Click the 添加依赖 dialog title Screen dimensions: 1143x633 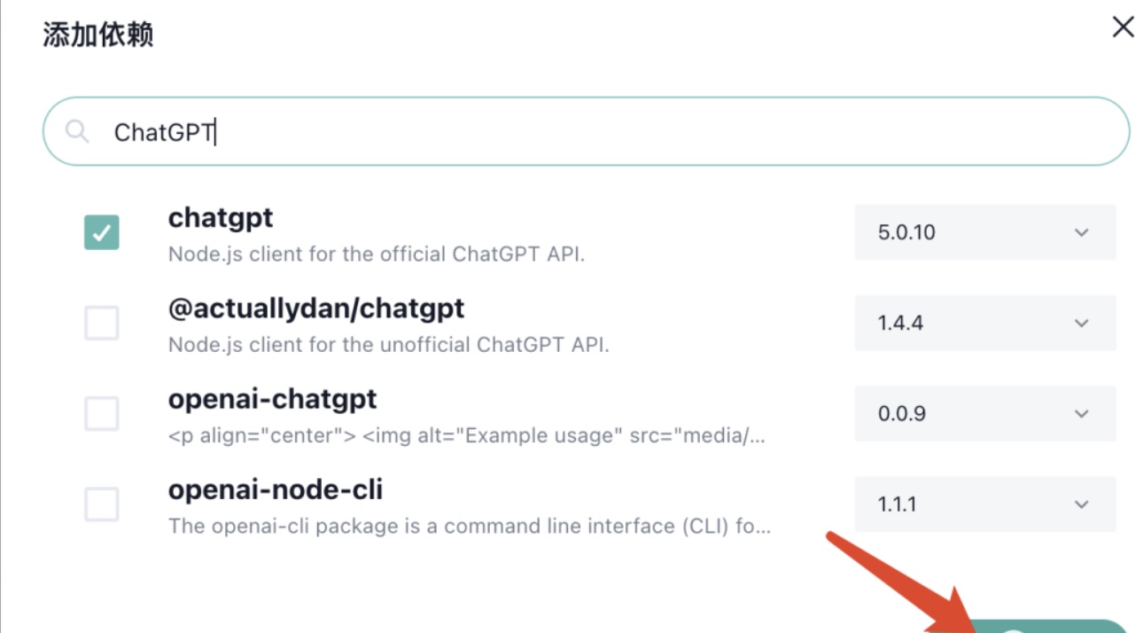point(98,35)
